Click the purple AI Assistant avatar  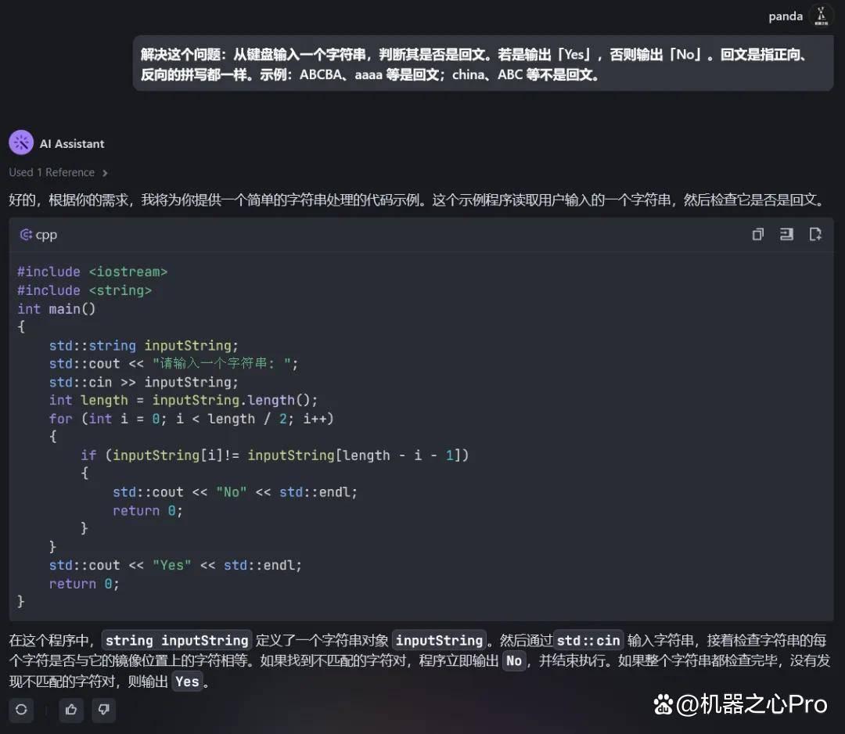pyautogui.click(x=21, y=143)
